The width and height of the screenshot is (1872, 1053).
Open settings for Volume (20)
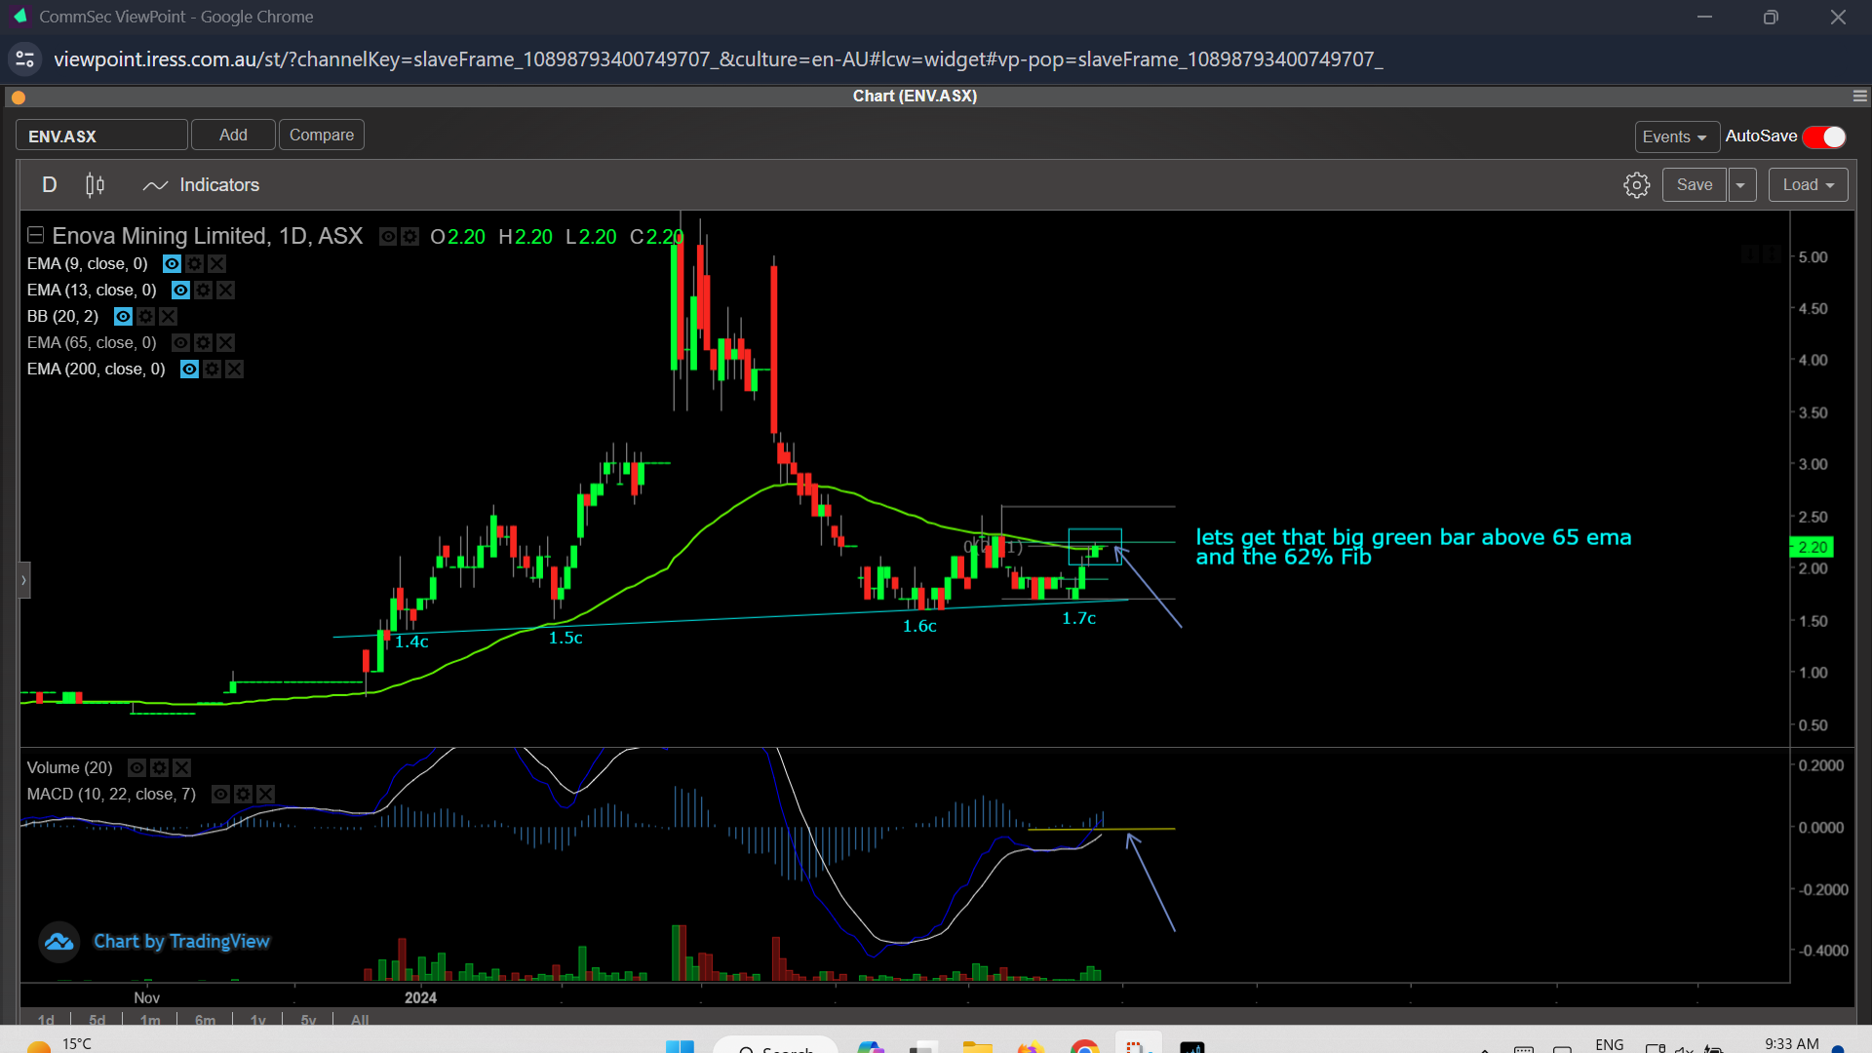coord(159,767)
